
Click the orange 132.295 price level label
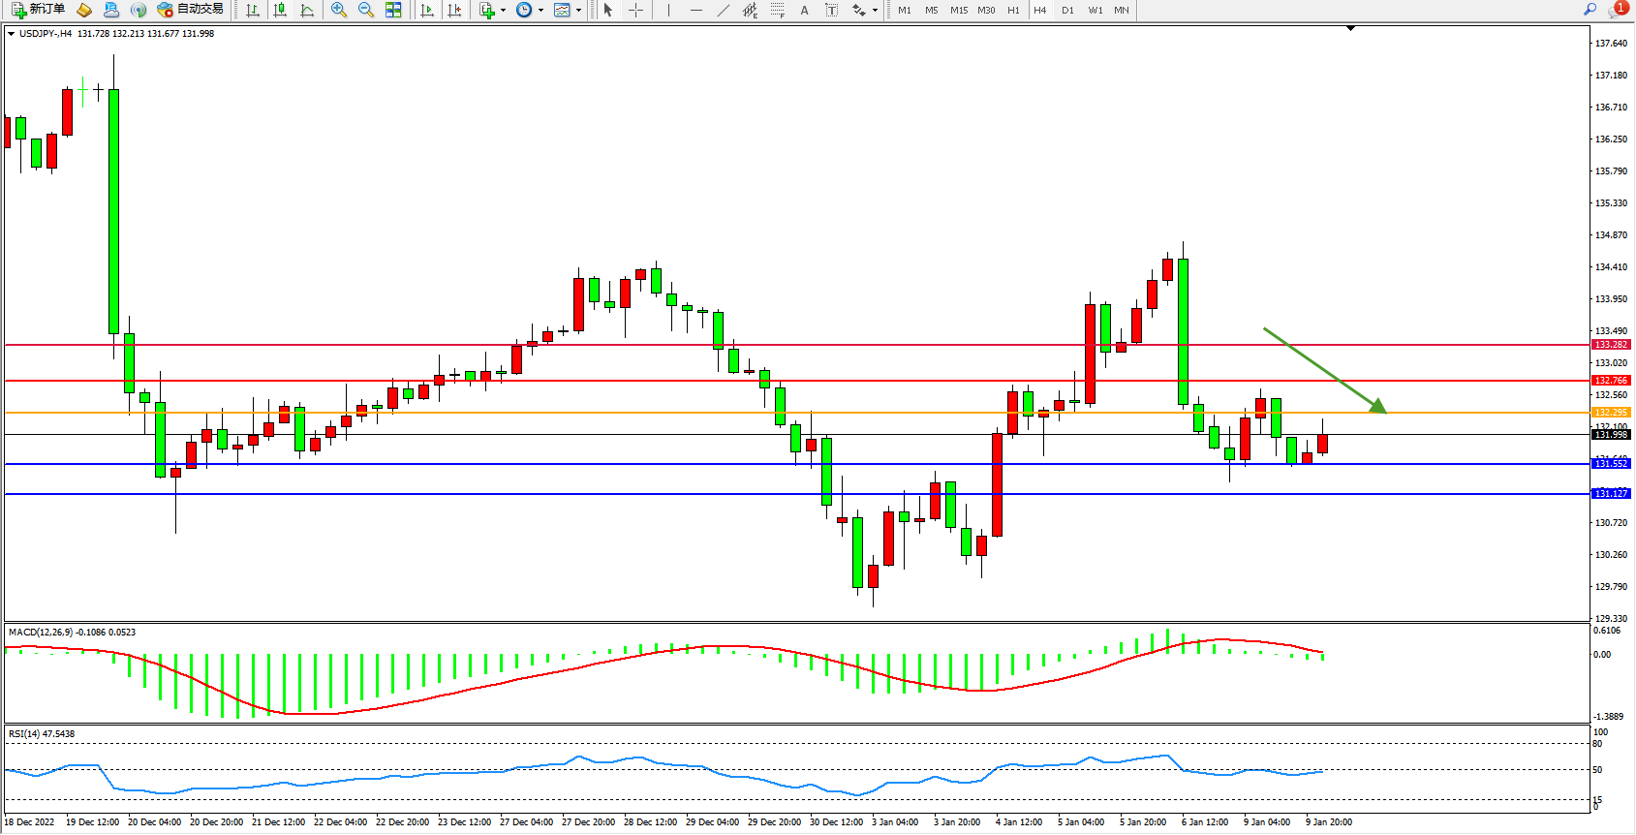pos(1611,413)
